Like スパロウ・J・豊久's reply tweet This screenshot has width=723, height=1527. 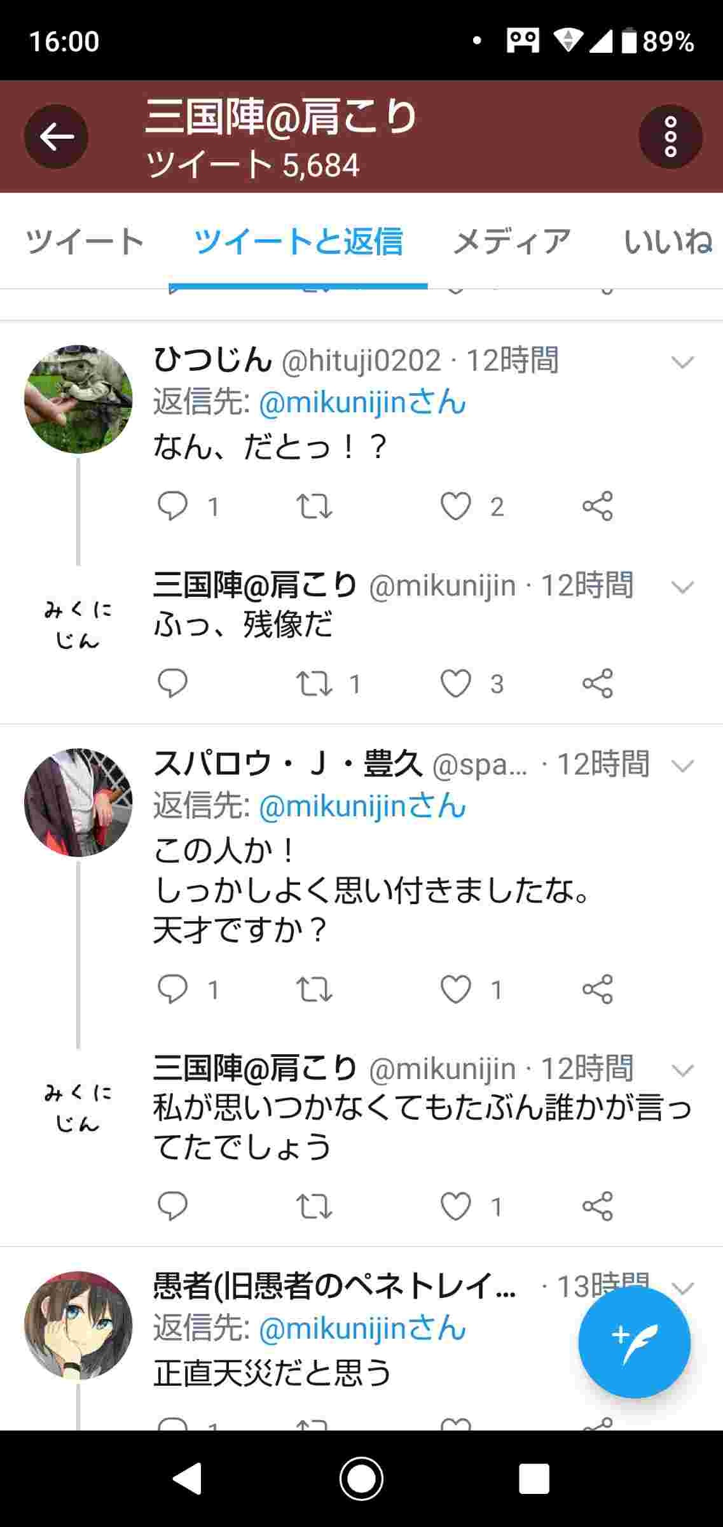tap(456, 989)
